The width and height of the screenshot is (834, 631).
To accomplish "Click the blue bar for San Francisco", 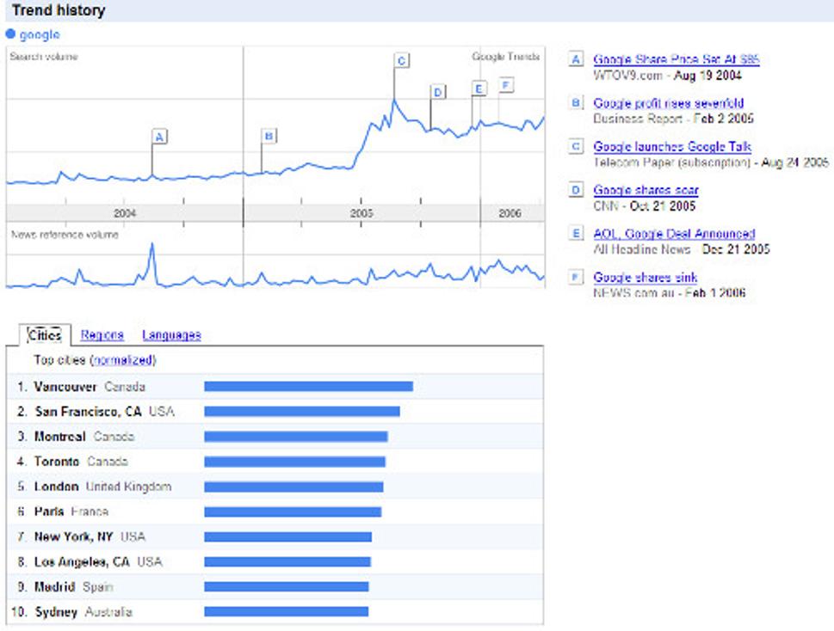I will click(x=302, y=411).
